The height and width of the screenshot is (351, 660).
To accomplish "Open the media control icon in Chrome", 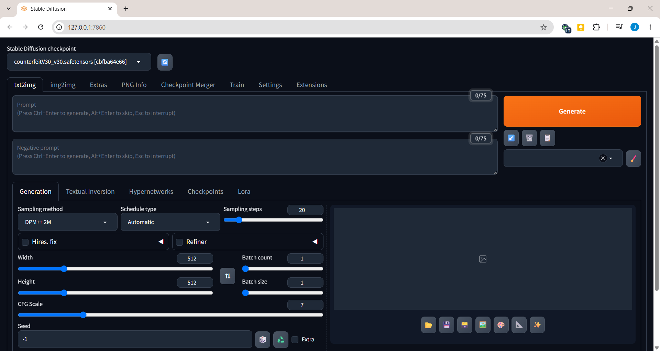I will (x=619, y=27).
